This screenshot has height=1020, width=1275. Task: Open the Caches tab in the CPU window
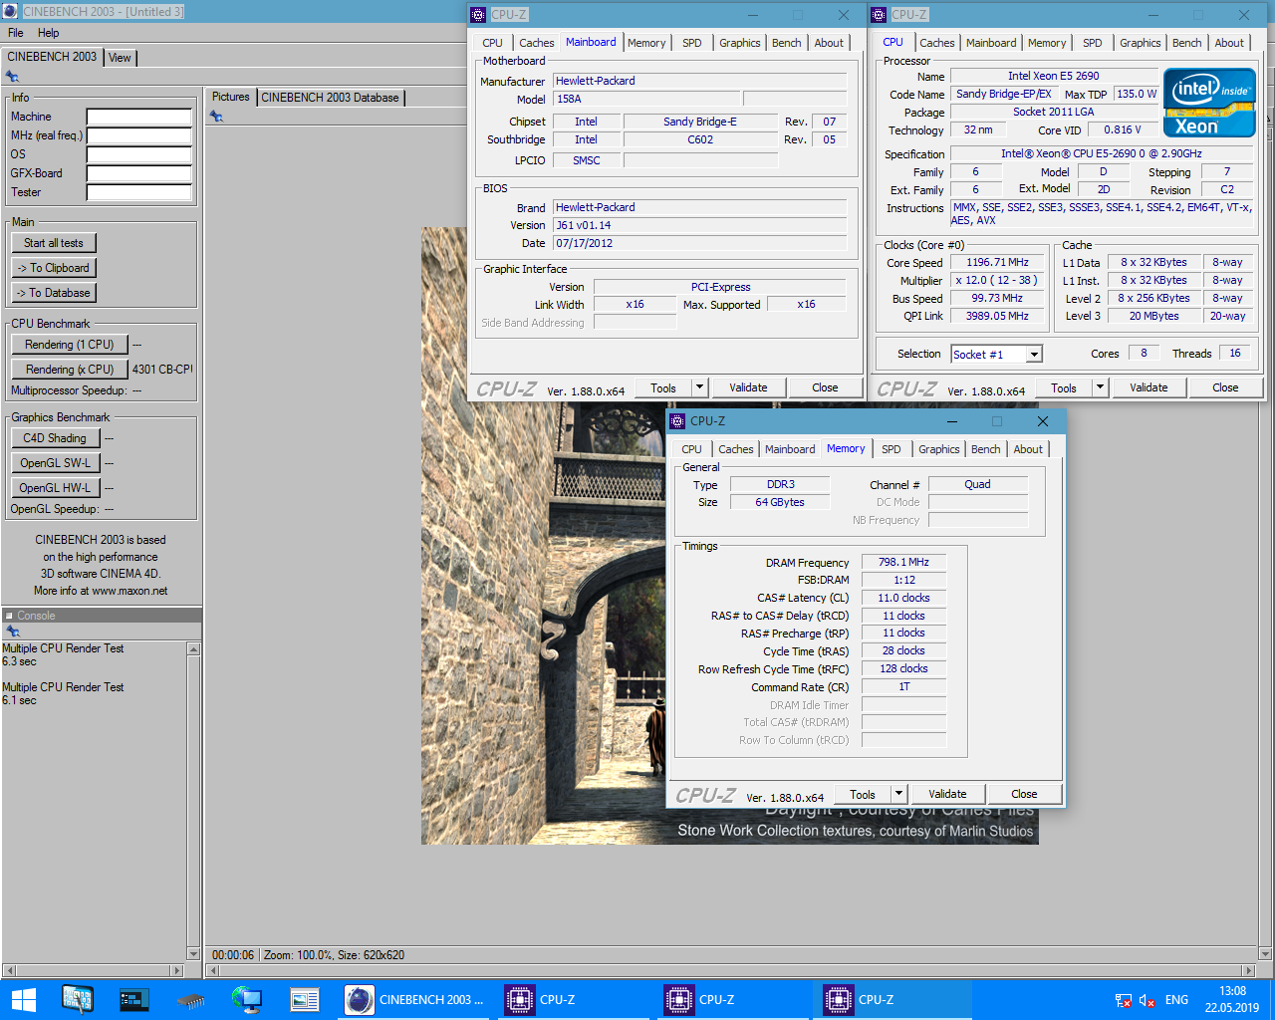(937, 43)
